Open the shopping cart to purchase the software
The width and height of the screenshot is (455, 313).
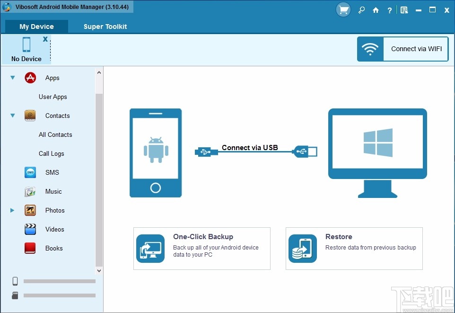click(343, 9)
